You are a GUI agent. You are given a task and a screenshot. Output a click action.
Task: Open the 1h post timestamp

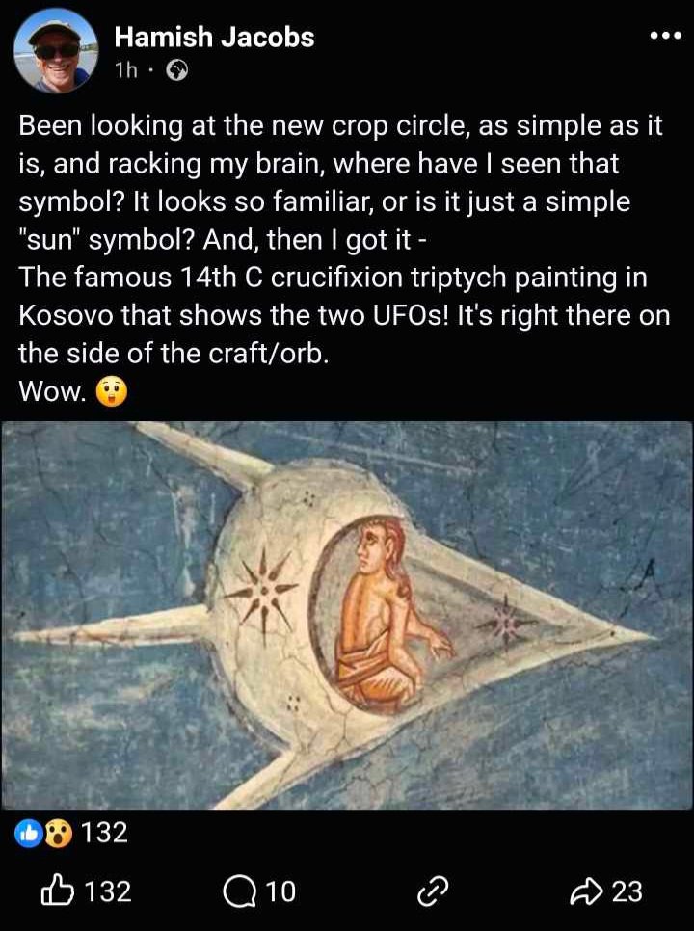tap(126, 70)
